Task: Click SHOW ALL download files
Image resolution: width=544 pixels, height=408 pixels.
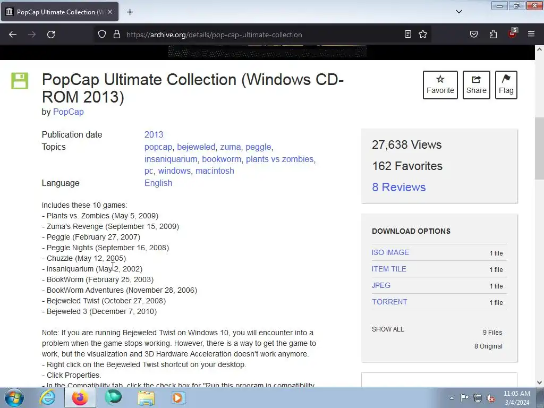Action: click(388, 329)
